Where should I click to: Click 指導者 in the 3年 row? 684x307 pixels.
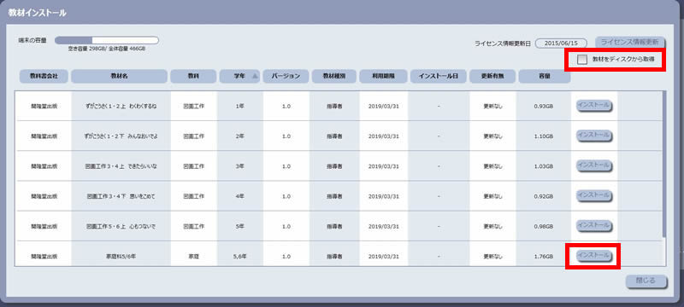[334, 166]
